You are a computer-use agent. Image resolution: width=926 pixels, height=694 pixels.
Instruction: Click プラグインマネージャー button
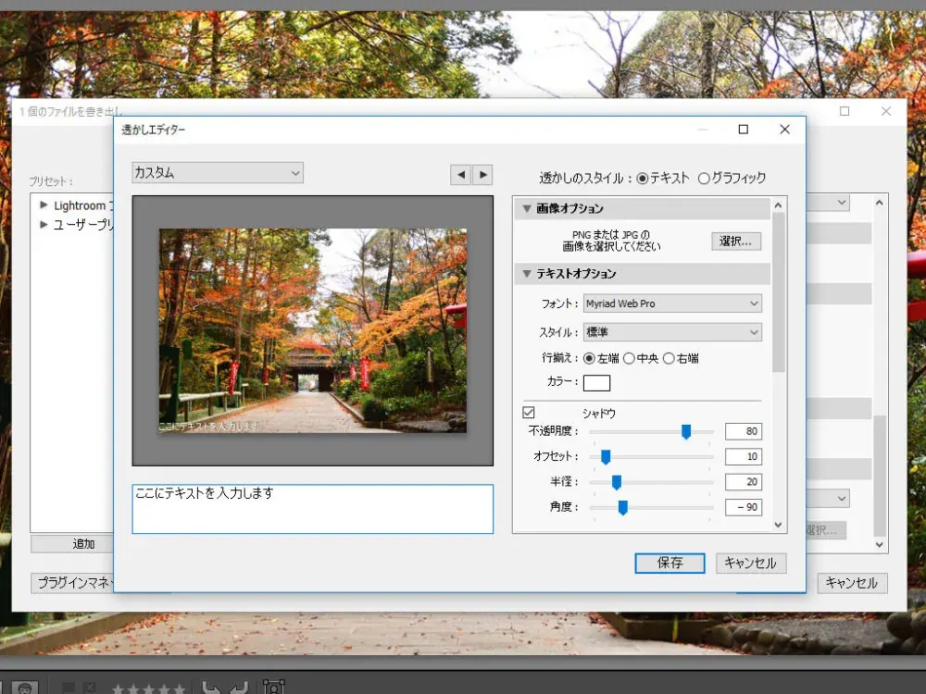coord(71,583)
